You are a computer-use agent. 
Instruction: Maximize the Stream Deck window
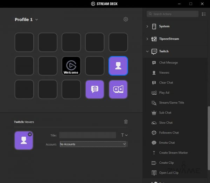(191, 4)
